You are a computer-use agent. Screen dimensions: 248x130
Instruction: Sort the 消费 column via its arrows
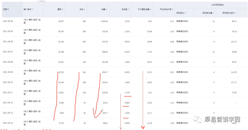[106, 9]
